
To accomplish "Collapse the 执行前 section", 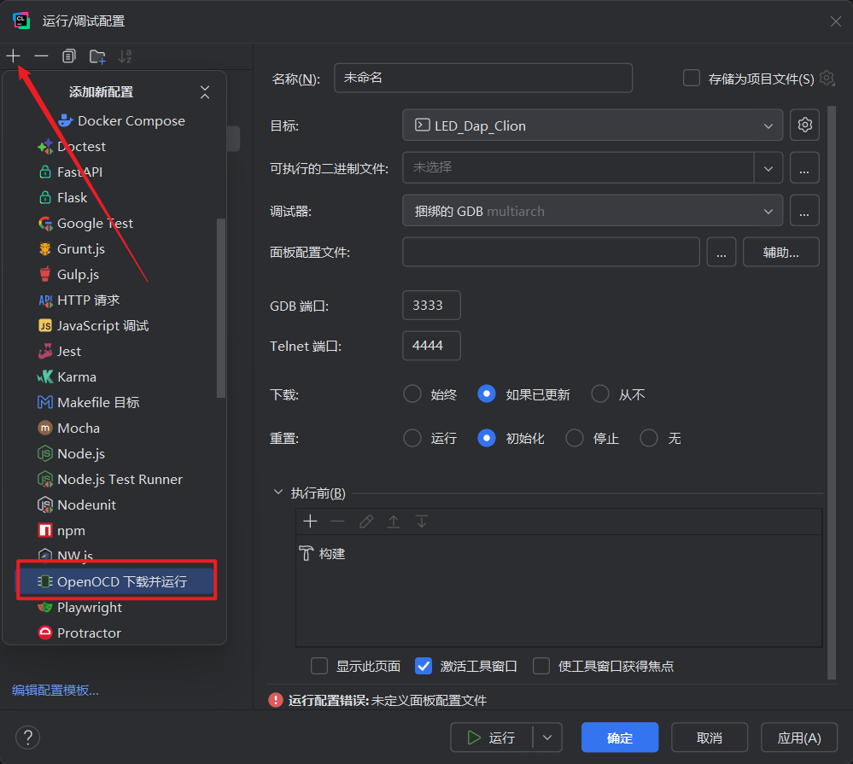I will click(278, 492).
